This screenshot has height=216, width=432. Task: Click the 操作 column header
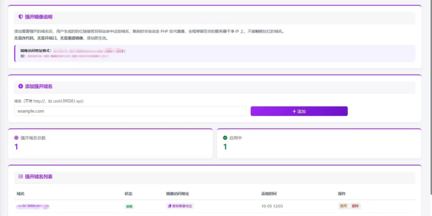(342, 194)
